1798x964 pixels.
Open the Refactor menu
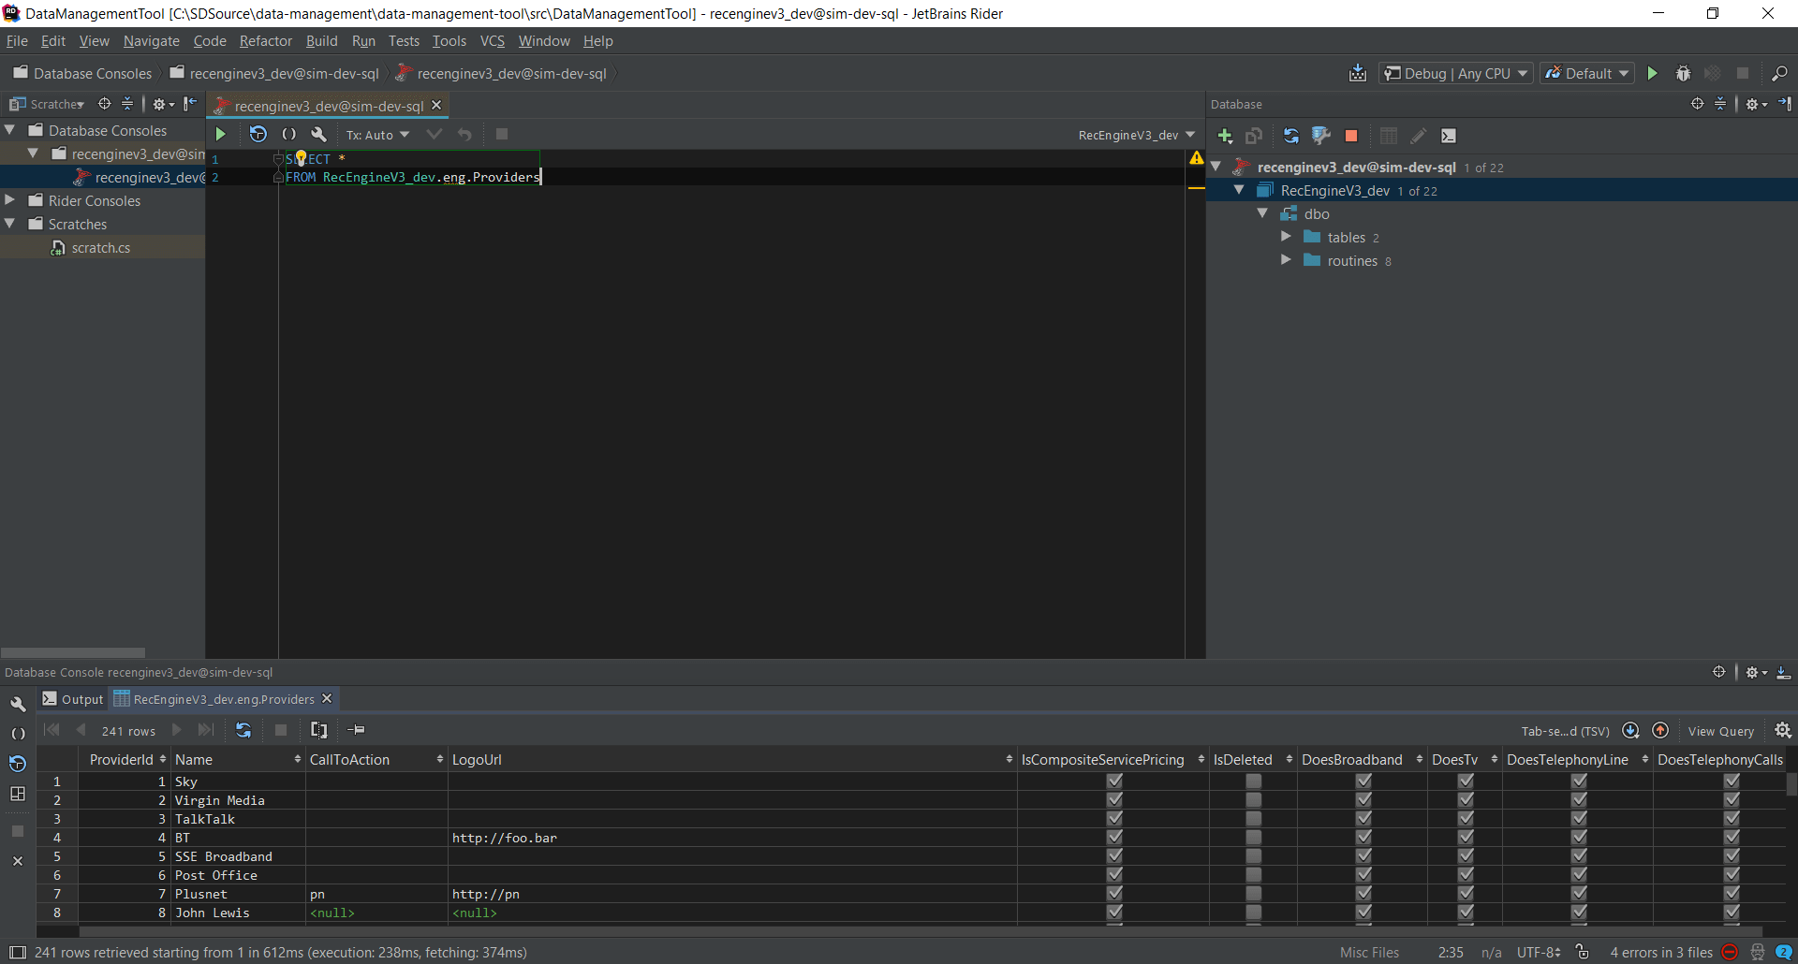click(266, 41)
